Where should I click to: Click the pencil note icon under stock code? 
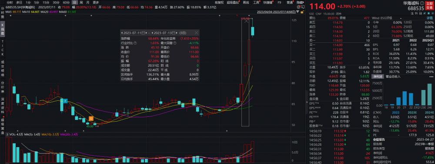[425, 13]
